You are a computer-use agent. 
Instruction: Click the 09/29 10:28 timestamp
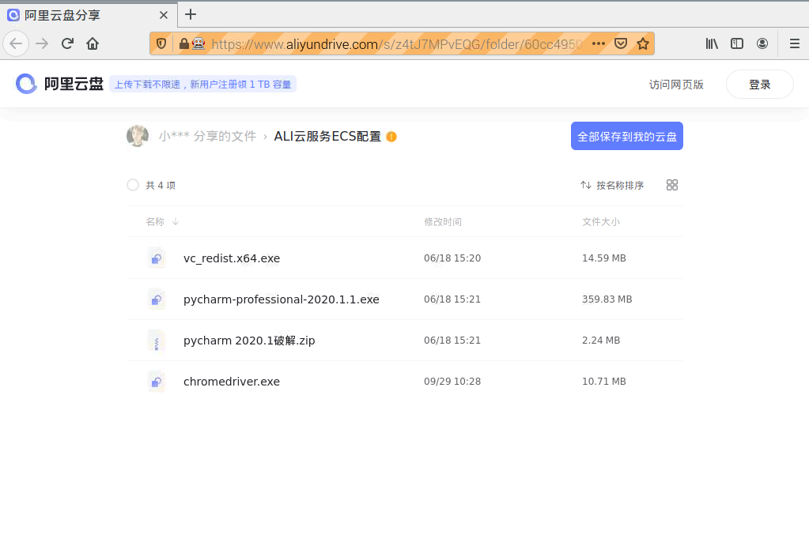(x=452, y=382)
